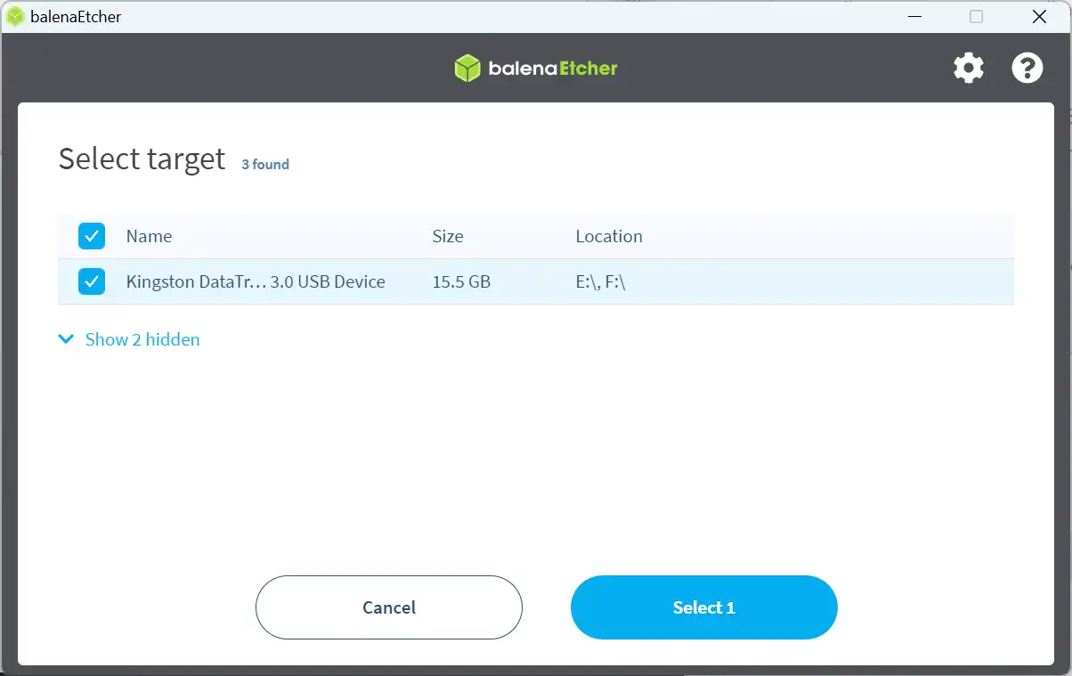
Task: Click the Name column header
Action: [x=148, y=236]
